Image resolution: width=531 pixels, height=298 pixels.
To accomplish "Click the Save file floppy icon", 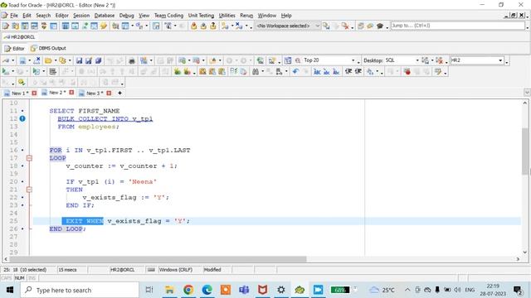I will (79, 60).
